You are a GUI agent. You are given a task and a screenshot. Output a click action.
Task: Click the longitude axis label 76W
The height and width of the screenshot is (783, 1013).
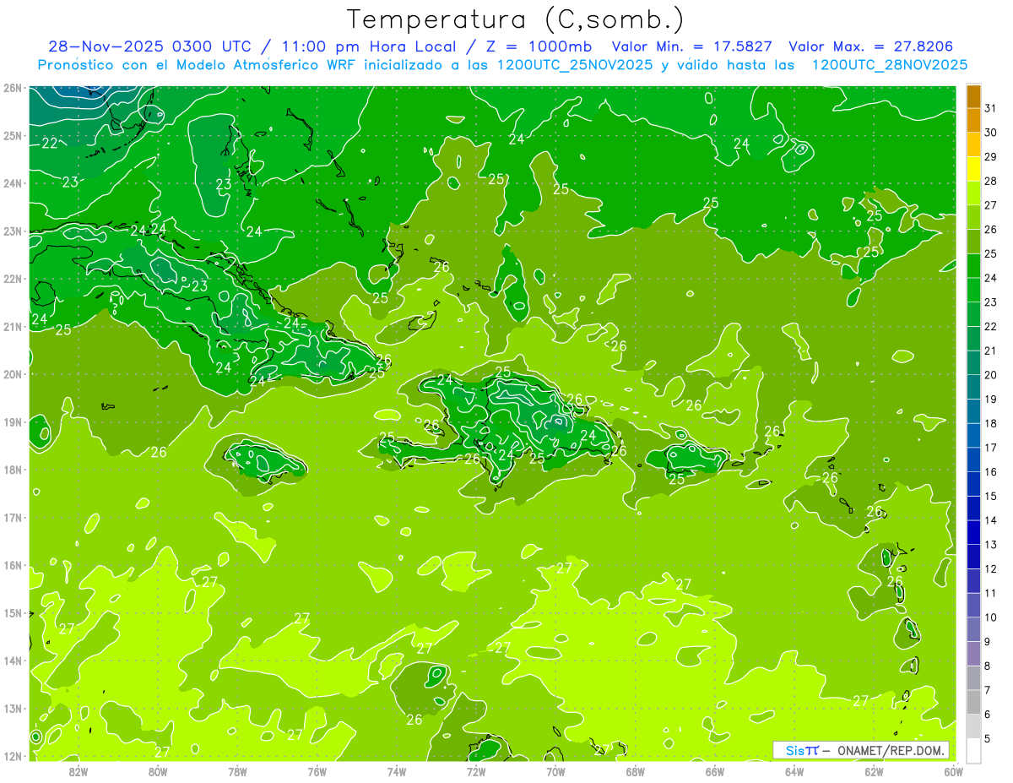click(x=317, y=771)
